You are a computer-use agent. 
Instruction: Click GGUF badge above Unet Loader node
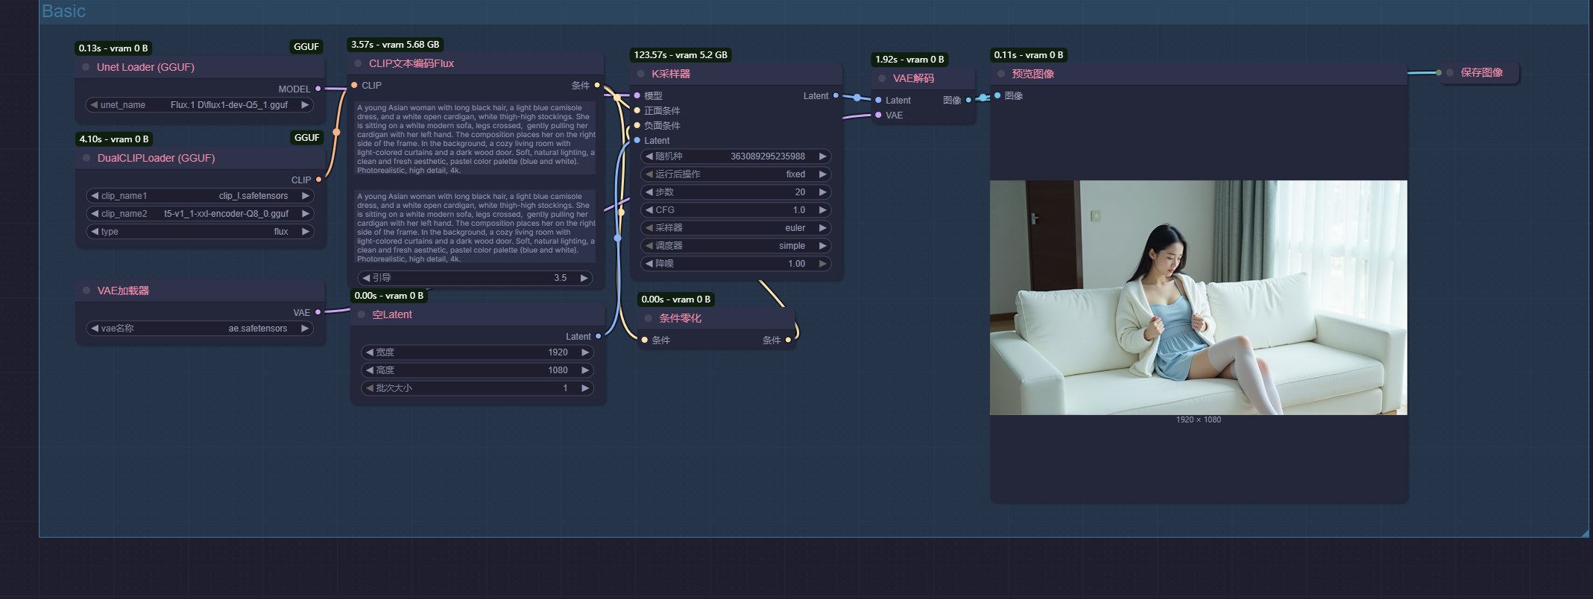click(306, 47)
